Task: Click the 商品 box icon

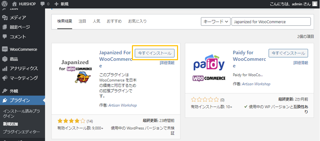Action: click(5, 59)
